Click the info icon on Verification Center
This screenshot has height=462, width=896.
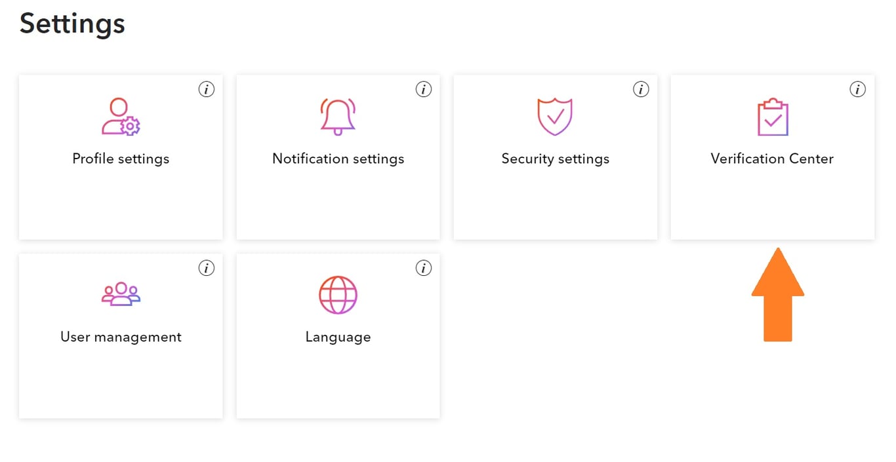pyautogui.click(x=858, y=89)
